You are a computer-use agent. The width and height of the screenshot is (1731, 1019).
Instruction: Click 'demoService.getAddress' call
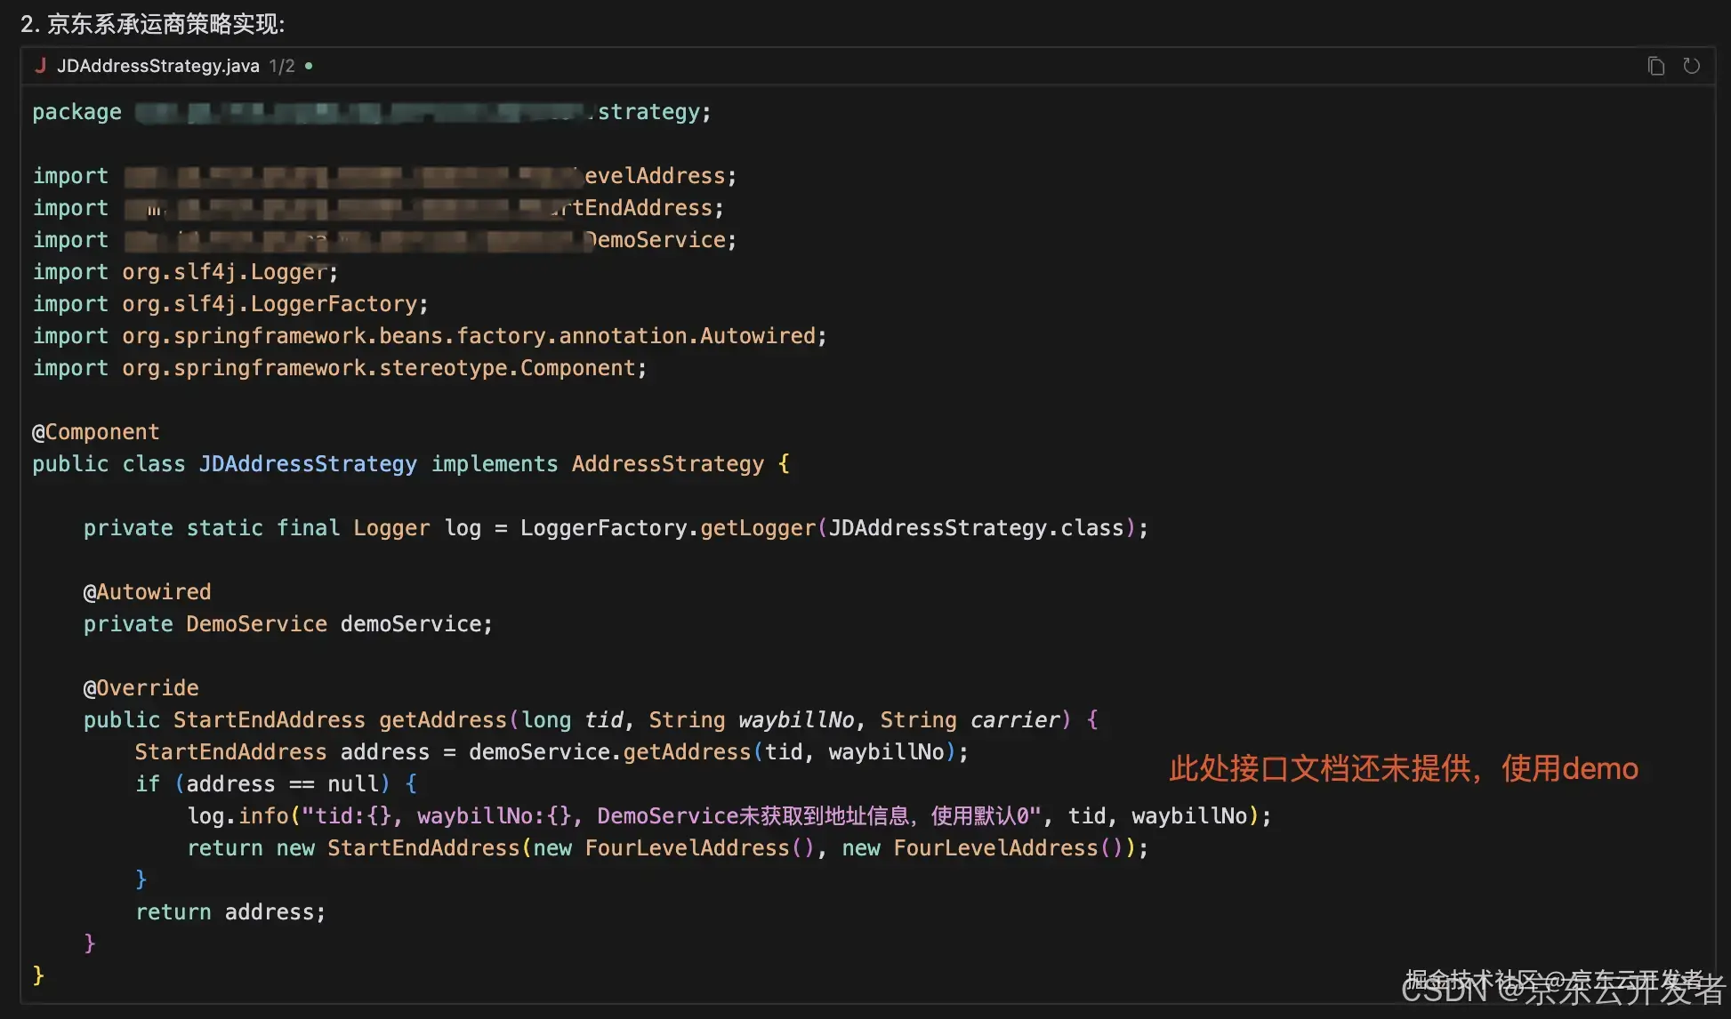[610, 752]
